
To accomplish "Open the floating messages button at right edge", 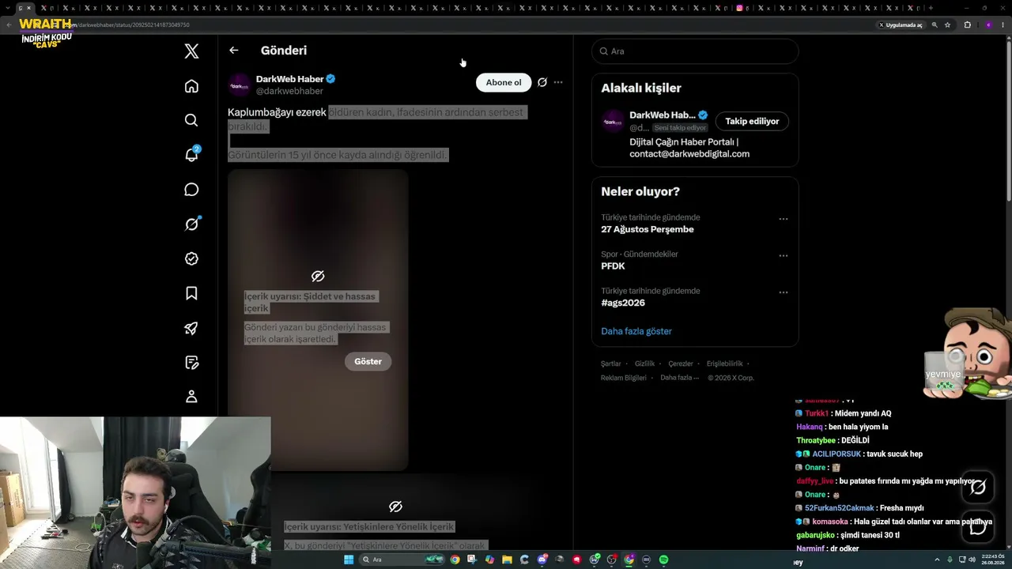I will pos(978,527).
